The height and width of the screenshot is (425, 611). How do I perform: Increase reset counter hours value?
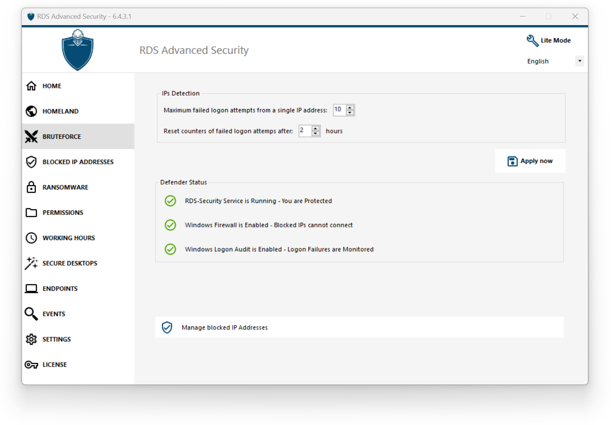click(316, 128)
